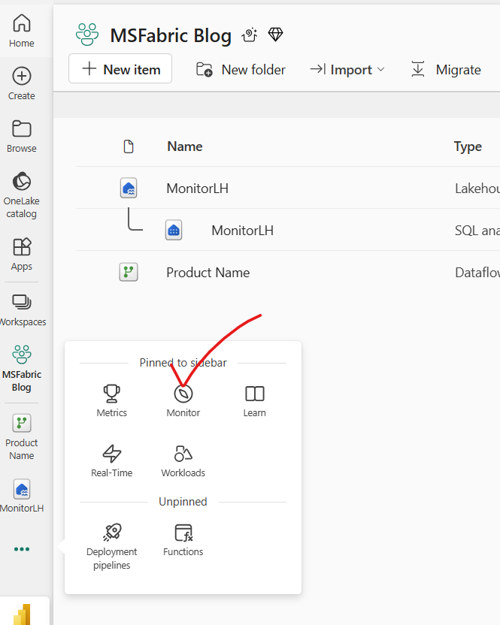Select MSFabric Blog workspace in sidebar

pyautogui.click(x=22, y=368)
